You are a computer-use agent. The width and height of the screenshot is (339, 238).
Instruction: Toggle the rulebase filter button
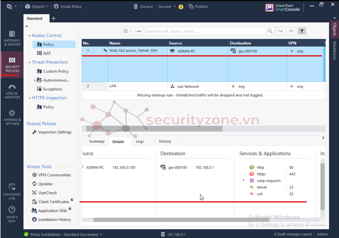(x=302, y=31)
